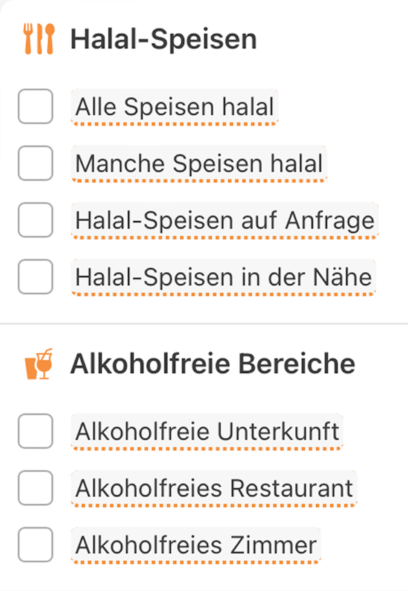408x591 pixels.
Task: Click the Alle Speisen halal label
Action: coord(175,107)
